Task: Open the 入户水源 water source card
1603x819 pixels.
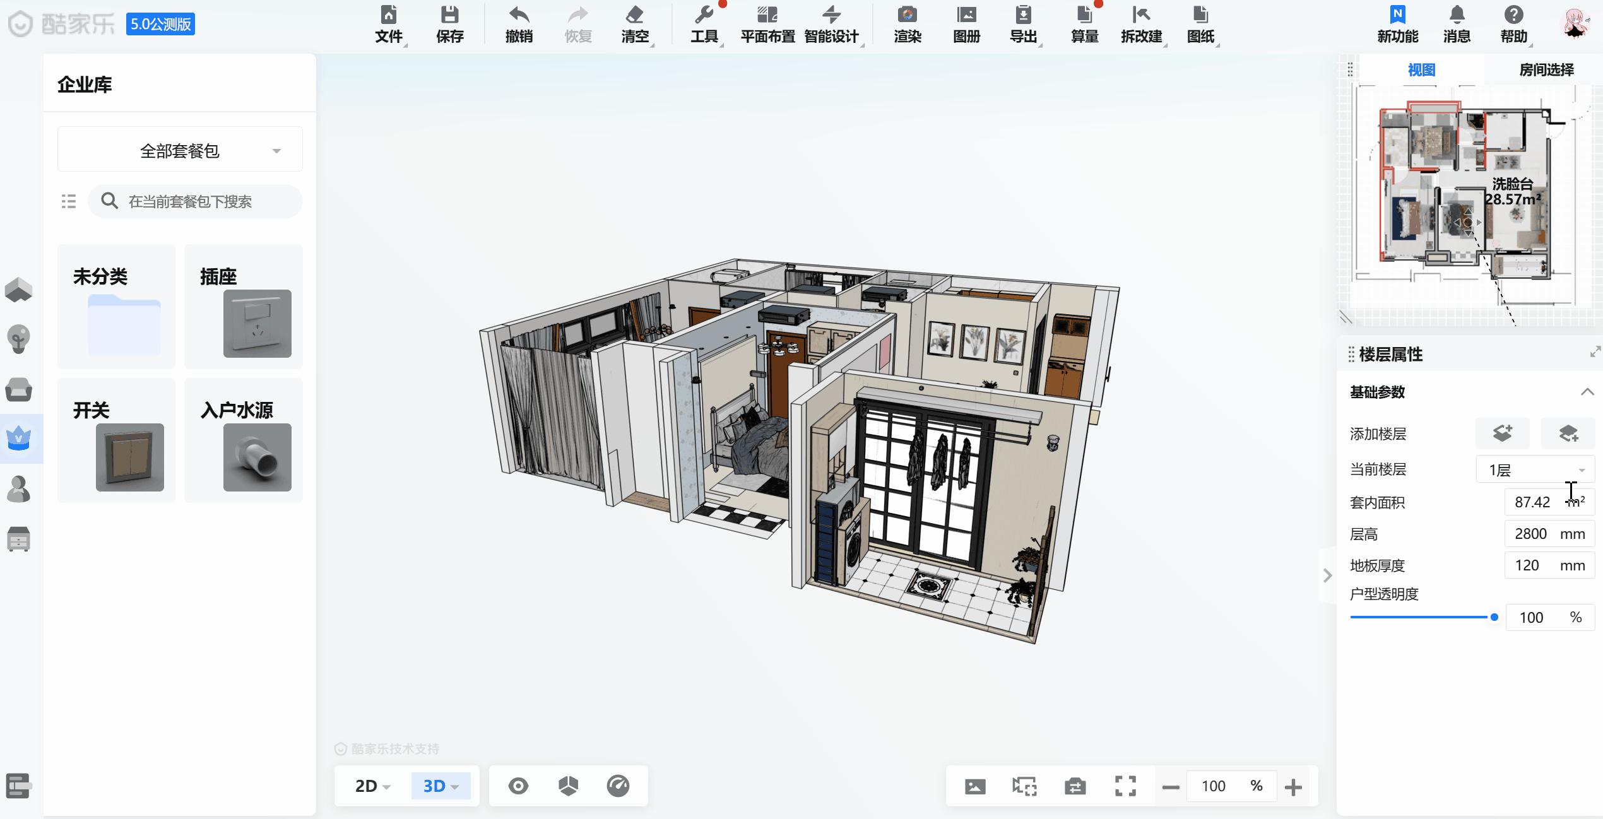Action: pos(244,440)
